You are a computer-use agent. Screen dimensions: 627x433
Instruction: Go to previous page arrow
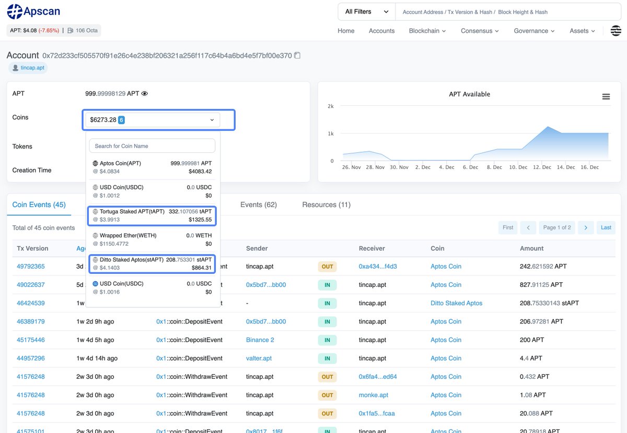pos(528,227)
